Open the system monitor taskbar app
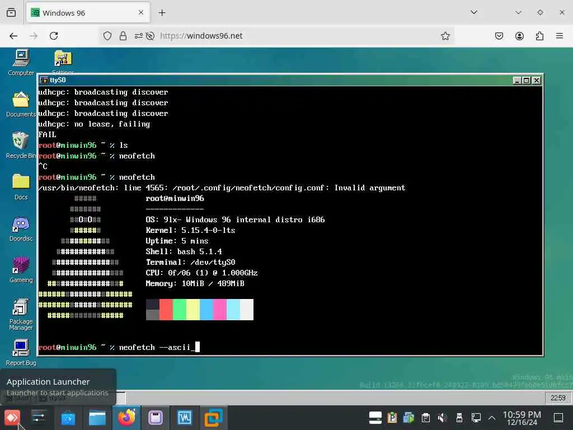This screenshot has width=573, height=430. [184, 418]
